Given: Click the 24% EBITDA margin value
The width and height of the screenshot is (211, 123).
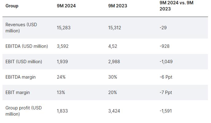Looking at the screenshot, I should pos(61,77).
